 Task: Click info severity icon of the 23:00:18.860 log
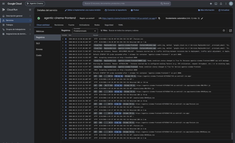tap(66, 45)
